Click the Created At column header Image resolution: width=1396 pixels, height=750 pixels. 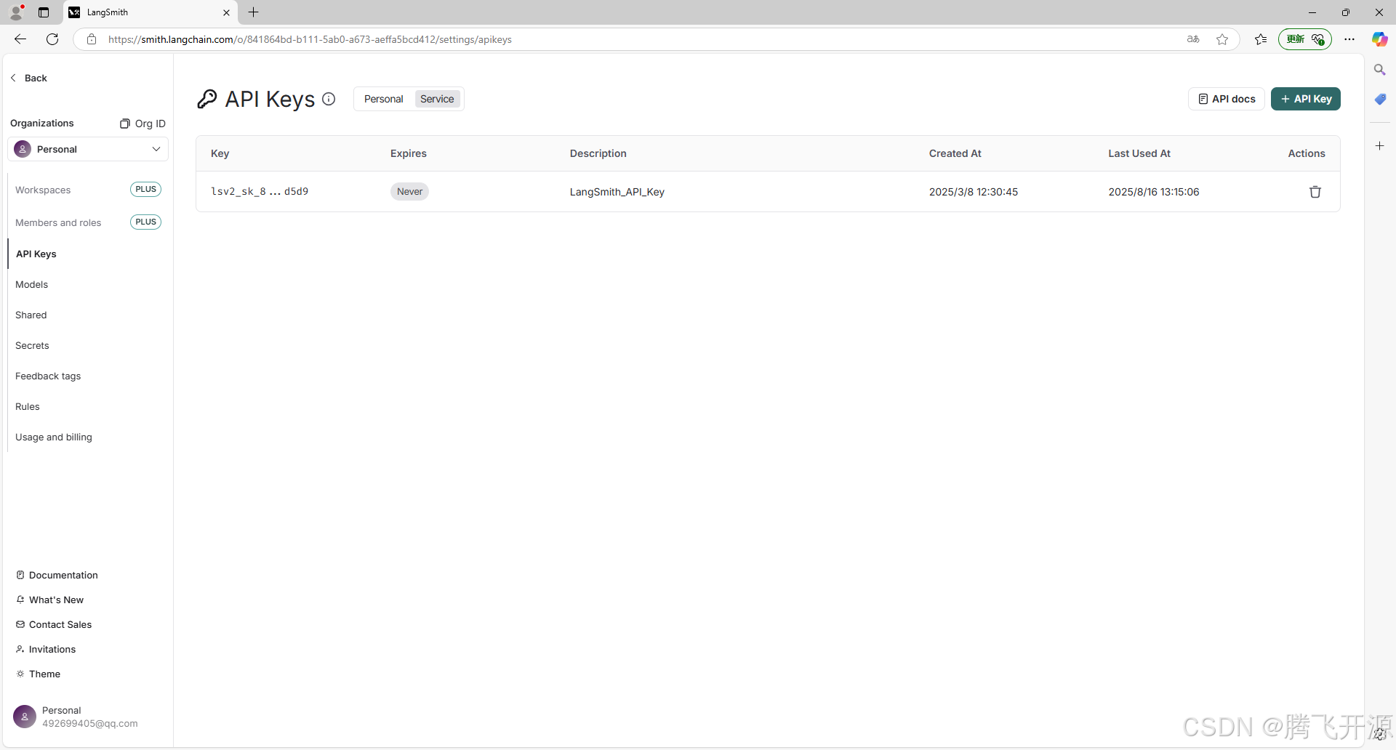click(x=955, y=153)
